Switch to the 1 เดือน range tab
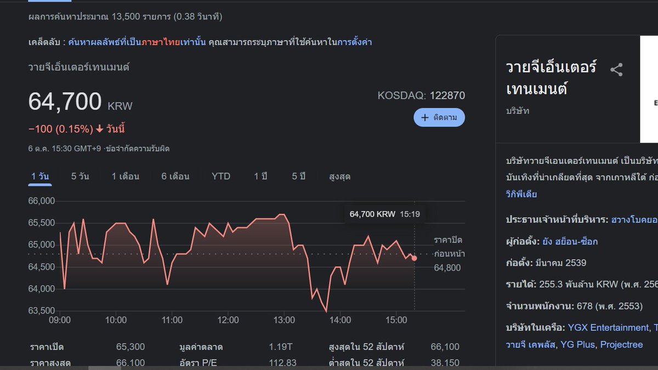 click(126, 177)
